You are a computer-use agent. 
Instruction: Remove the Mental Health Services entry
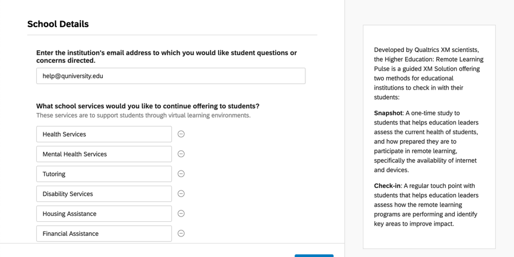coord(181,154)
